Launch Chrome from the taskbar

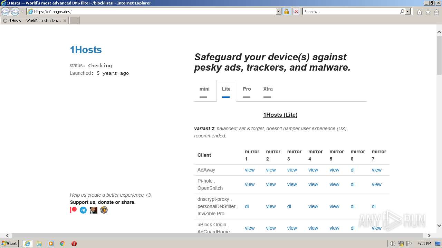click(63, 244)
